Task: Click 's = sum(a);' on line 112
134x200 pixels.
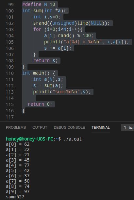Action: pyautogui.click(x=48, y=86)
